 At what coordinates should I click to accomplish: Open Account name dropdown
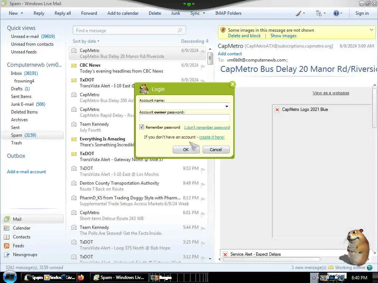[227, 106]
